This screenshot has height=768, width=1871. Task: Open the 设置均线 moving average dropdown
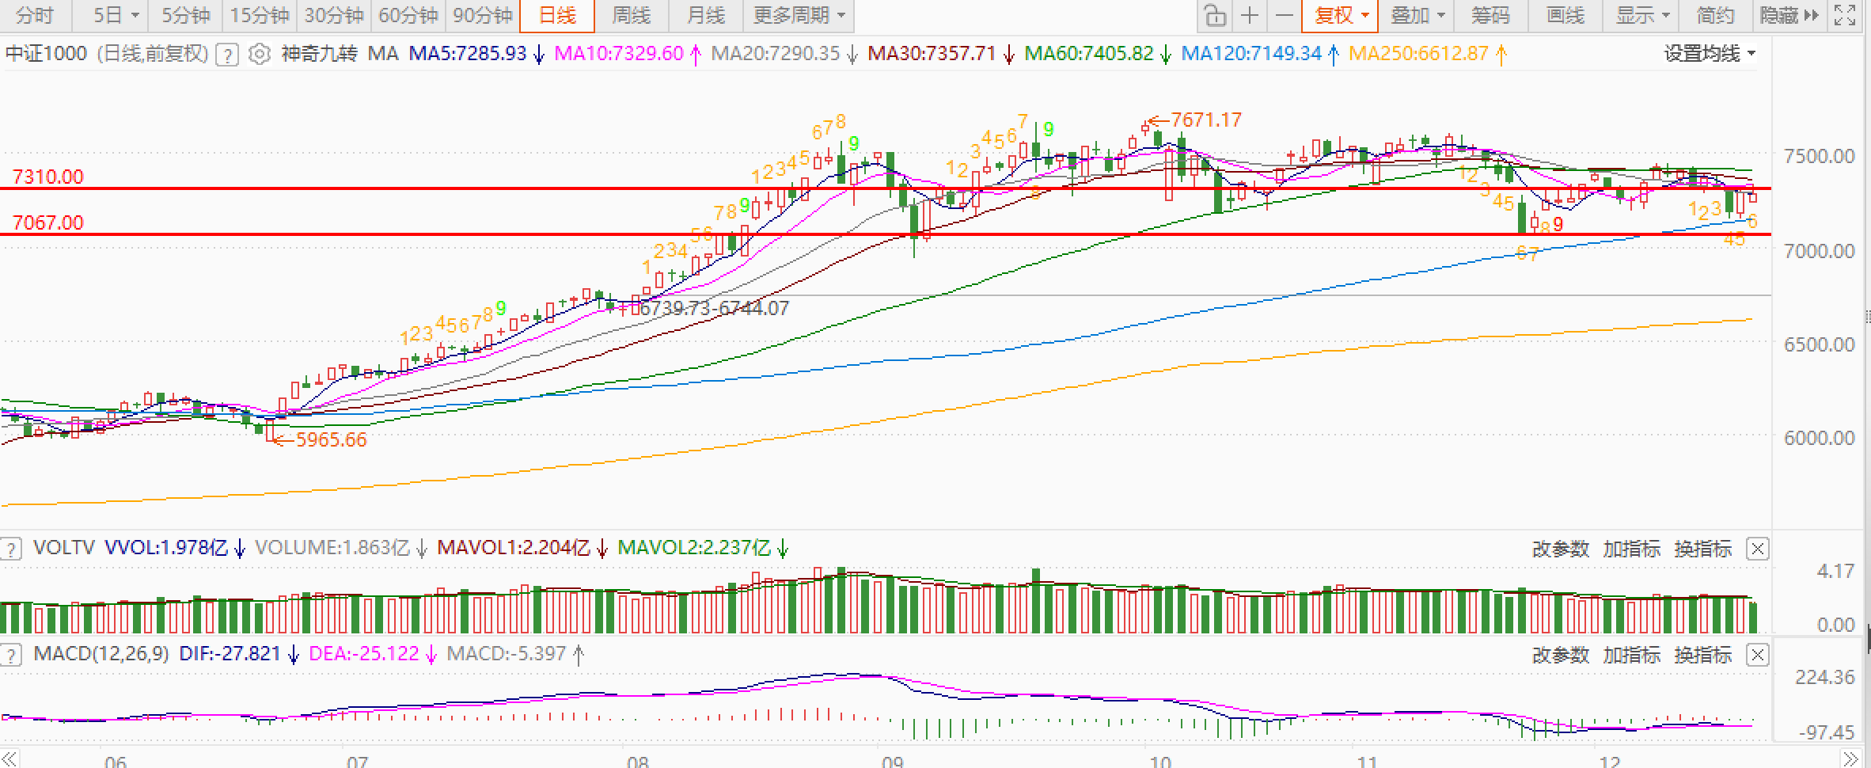pyautogui.click(x=1710, y=54)
